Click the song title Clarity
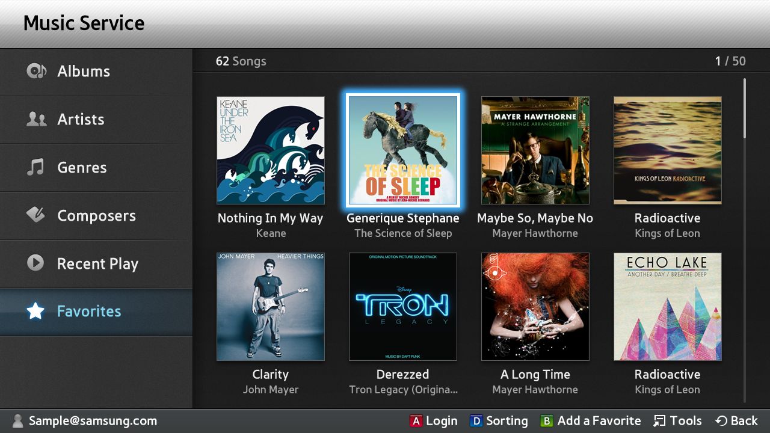Viewport: 770px width, 433px height. coord(271,375)
